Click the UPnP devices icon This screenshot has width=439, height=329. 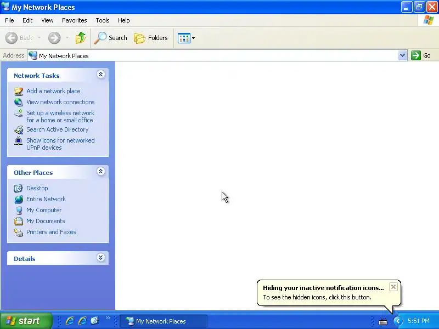click(x=19, y=141)
